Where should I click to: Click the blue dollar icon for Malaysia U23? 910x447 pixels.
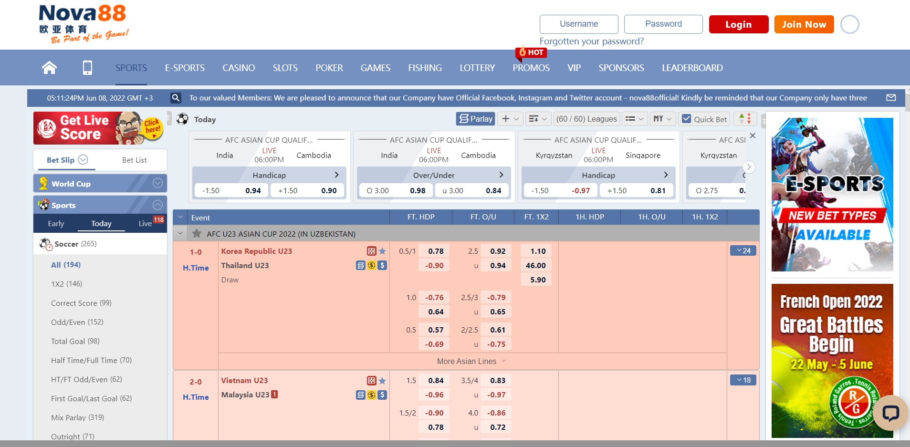coord(382,395)
